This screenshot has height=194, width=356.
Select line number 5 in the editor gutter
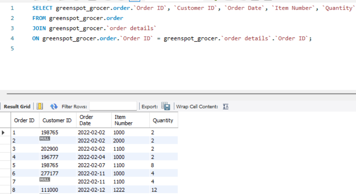click(x=12, y=48)
